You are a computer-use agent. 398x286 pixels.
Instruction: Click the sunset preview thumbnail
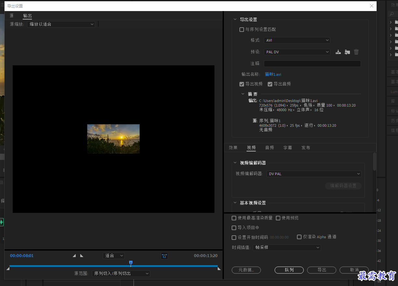tap(113, 139)
